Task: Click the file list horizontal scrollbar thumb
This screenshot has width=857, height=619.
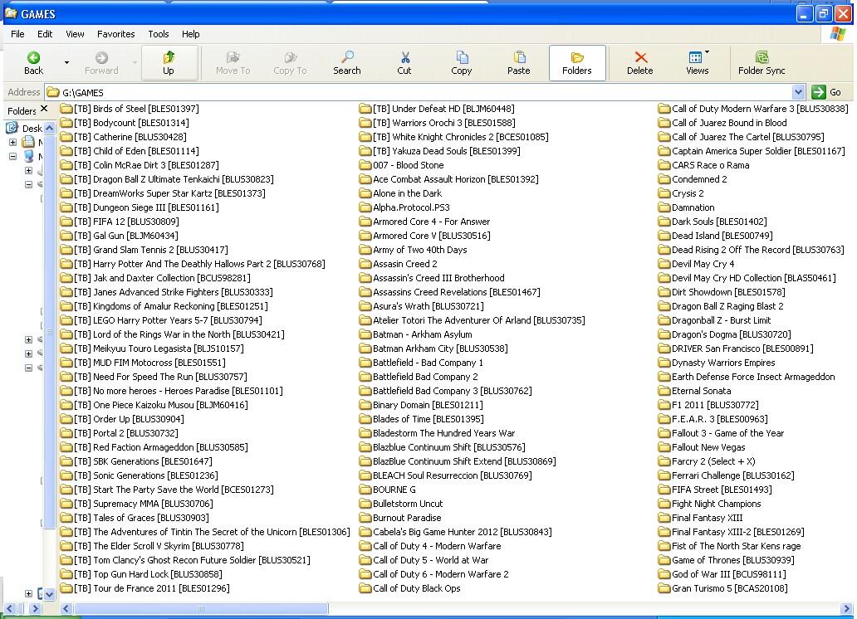Action: pyautogui.click(x=201, y=608)
